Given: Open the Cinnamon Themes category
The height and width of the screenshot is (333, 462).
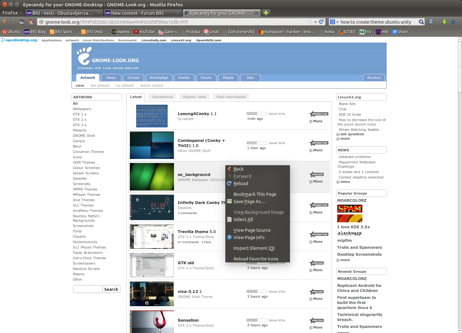Looking at the screenshot, I should pos(88,152).
